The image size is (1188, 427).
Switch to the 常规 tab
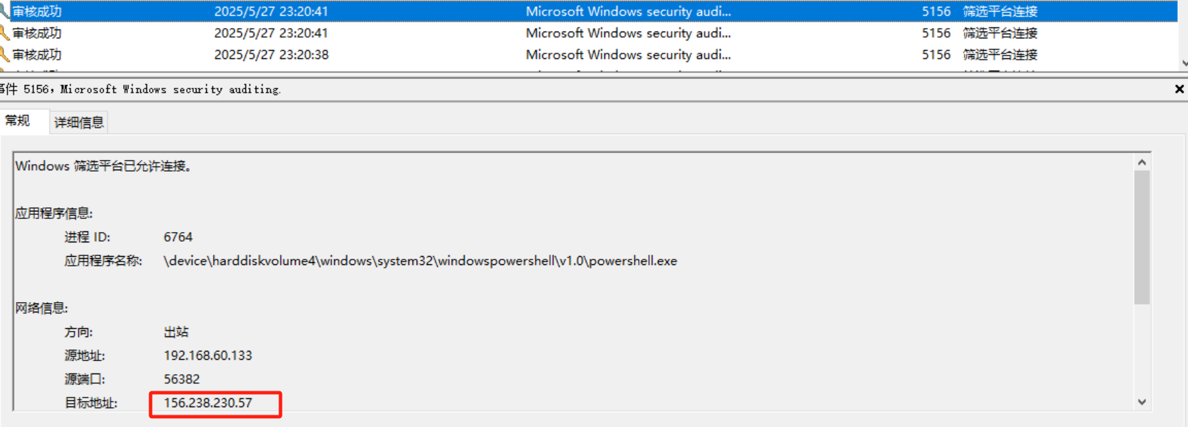pos(18,121)
